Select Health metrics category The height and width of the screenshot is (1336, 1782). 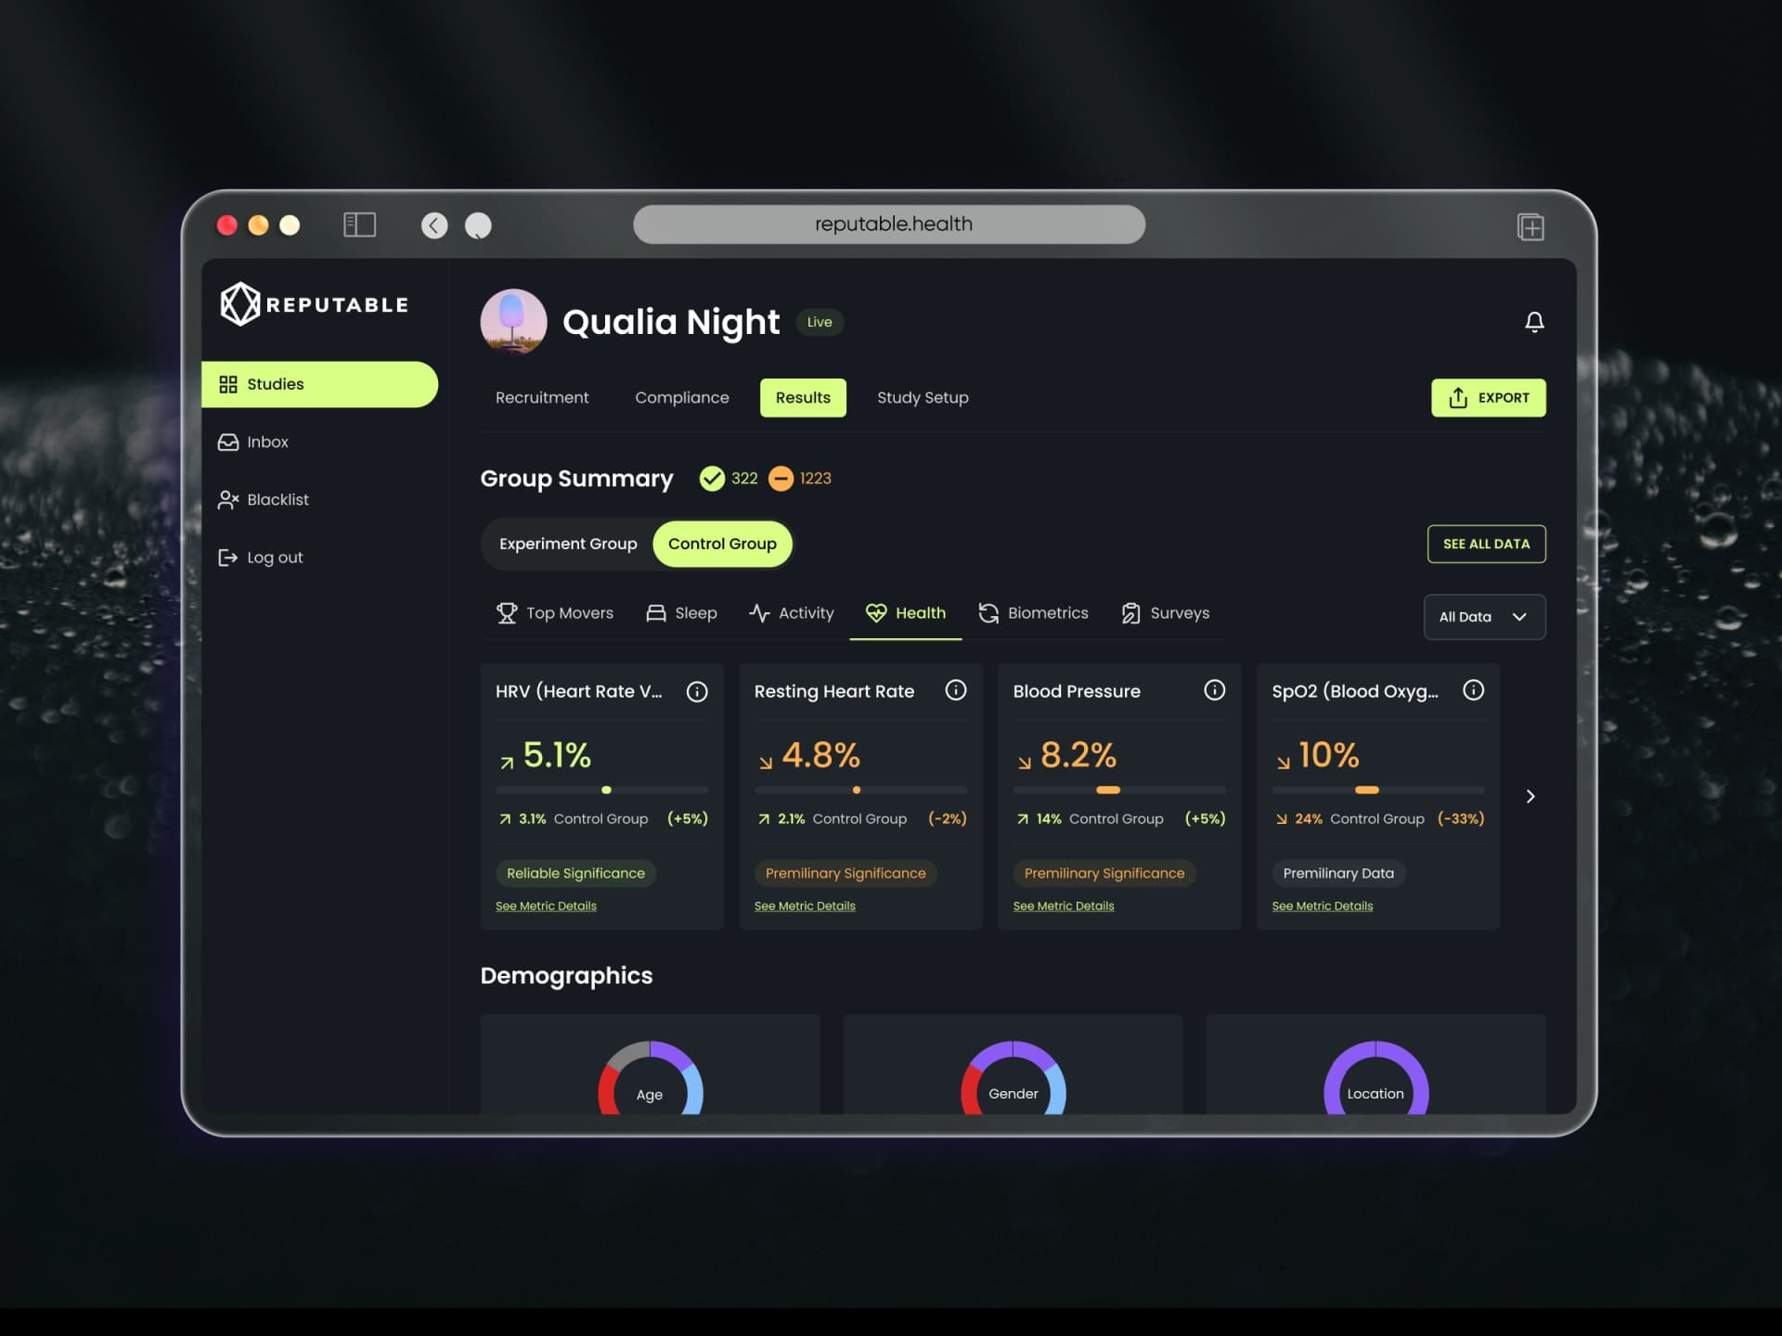coord(905,613)
